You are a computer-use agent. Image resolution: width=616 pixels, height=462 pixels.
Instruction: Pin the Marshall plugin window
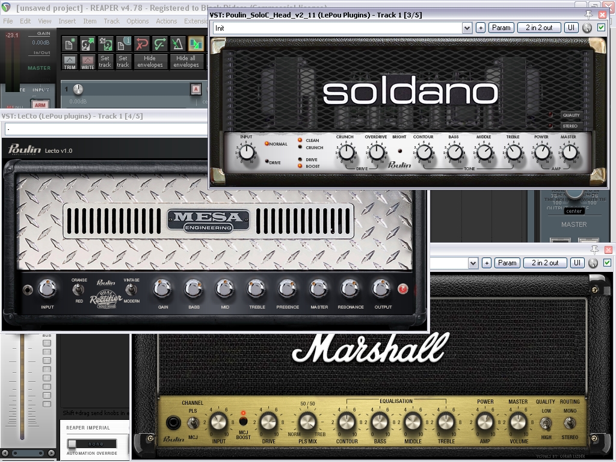coord(594,250)
